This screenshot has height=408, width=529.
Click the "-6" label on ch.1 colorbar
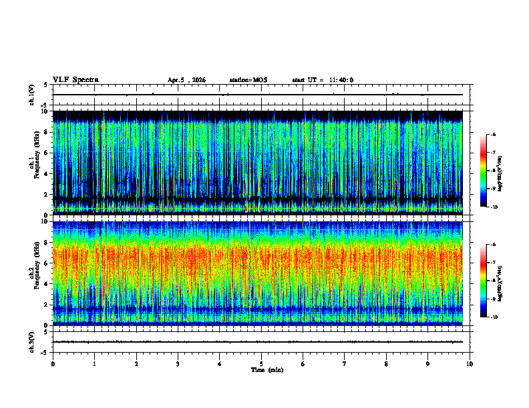point(493,134)
